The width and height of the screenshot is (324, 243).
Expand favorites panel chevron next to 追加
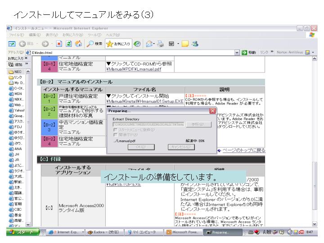pos(27,64)
